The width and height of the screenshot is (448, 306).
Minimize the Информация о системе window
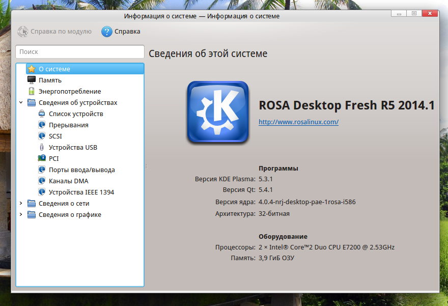pyautogui.click(x=399, y=13)
